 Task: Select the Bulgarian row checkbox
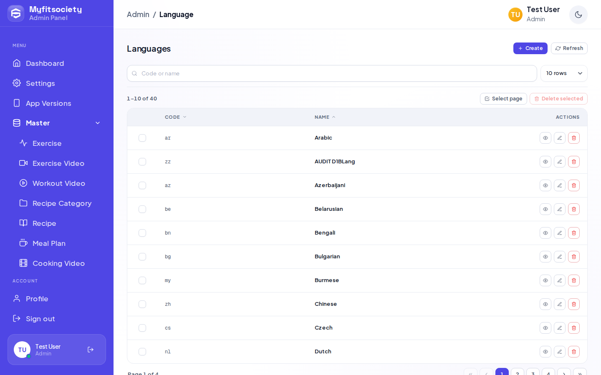click(x=142, y=257)
